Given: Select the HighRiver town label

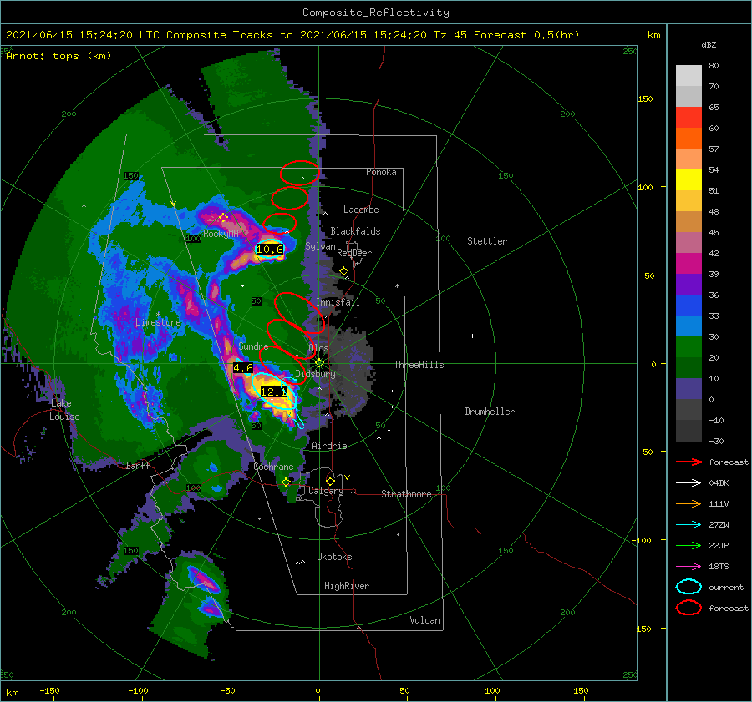Looking at the screenshot, I should [347, 586].
